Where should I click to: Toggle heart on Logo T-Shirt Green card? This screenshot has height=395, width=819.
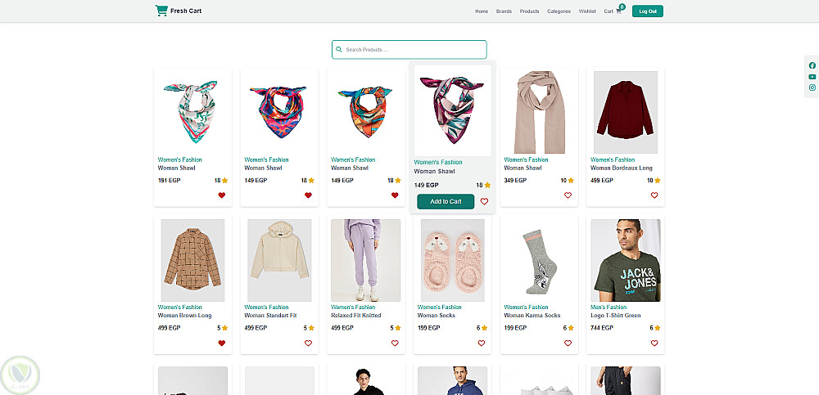(x=654, y=343)
